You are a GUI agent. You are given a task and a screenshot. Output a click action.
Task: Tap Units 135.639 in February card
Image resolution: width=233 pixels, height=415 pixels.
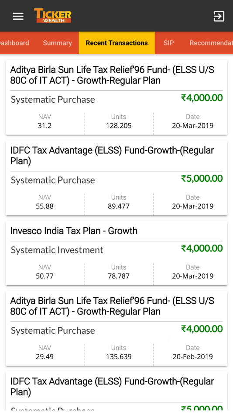click(x=119, y=357)
